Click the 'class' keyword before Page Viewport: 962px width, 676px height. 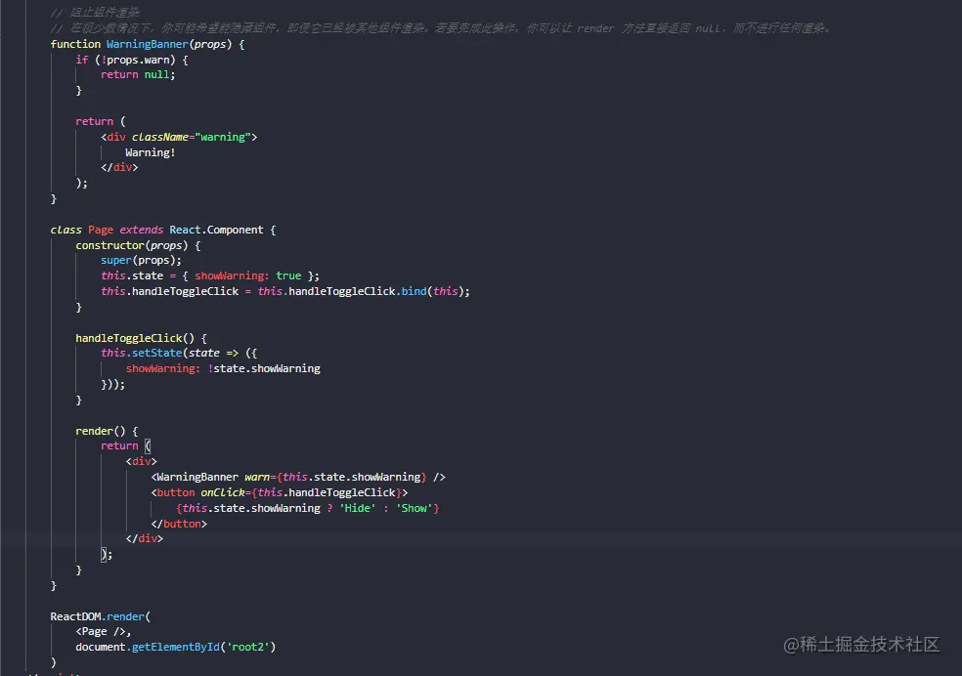click(x=66, y=230)
